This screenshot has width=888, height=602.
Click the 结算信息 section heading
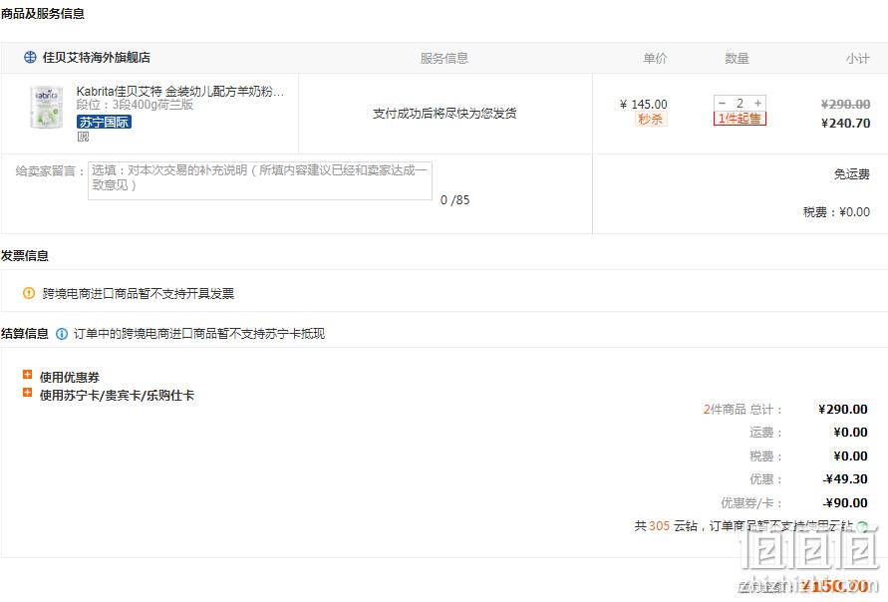24,334
